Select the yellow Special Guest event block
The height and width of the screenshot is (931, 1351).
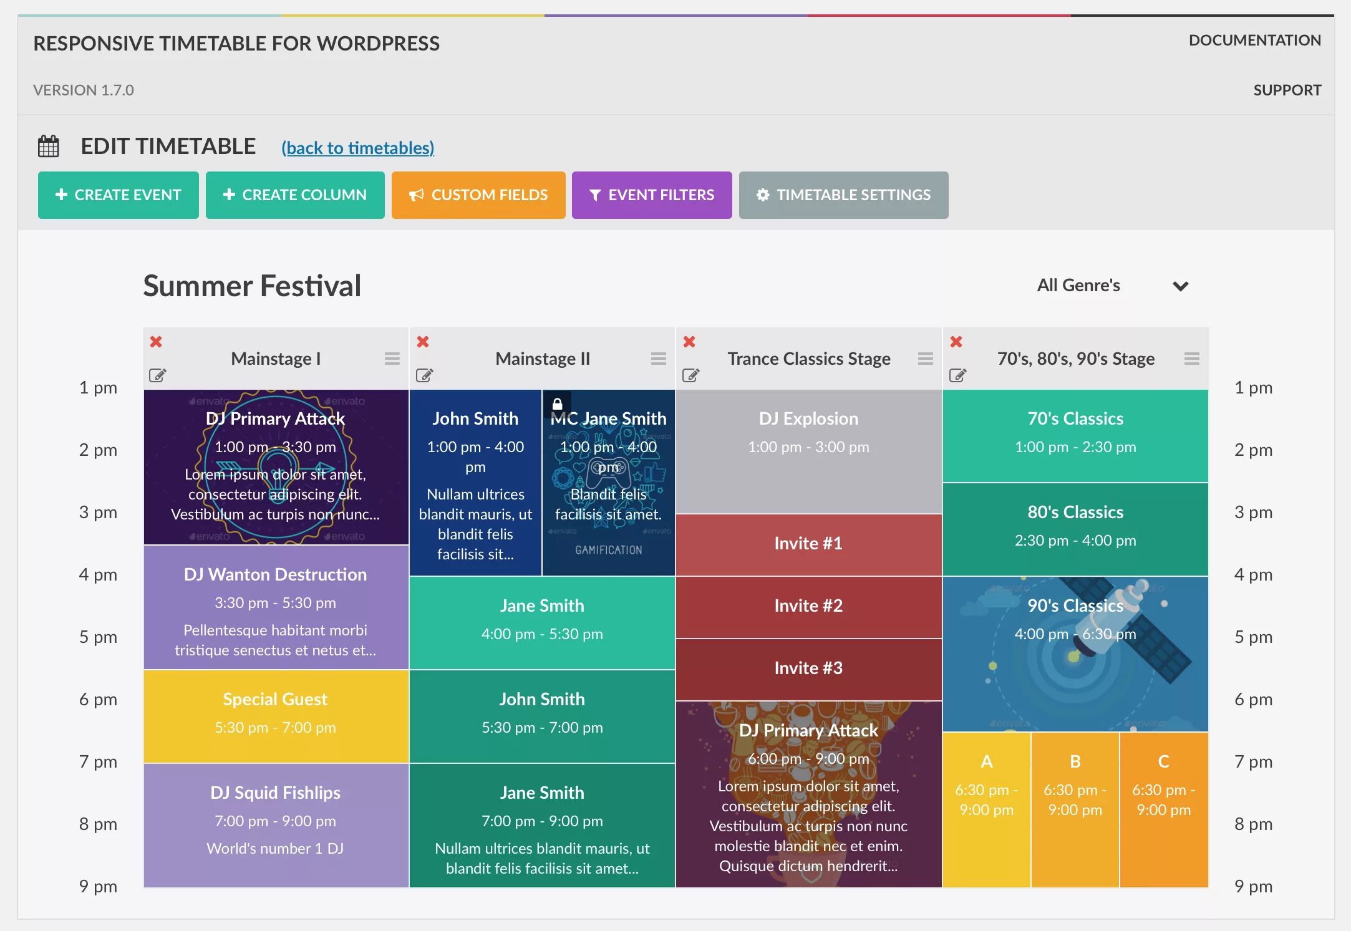pyautogui.click(x=276, y=716)
